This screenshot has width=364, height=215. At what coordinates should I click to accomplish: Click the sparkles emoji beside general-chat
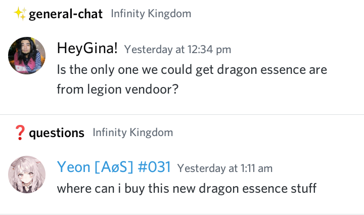(x=20, y=14)
